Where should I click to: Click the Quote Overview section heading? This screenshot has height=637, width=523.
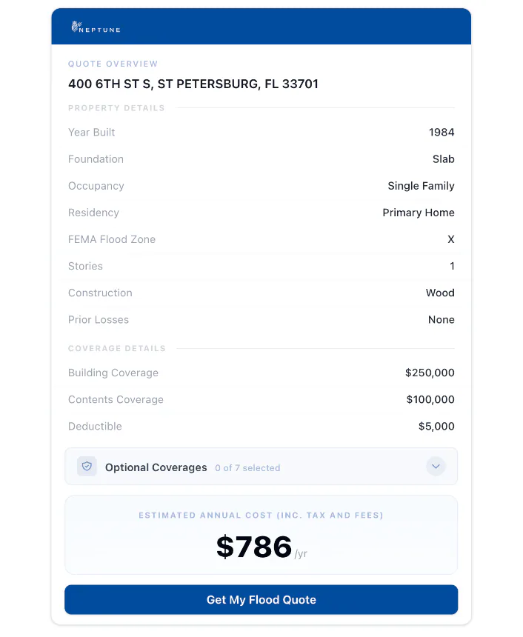[x=113, y=64]
